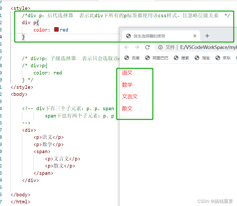Select the 派生选择器的使用 browser tab
This screenshot has height=206, width=237.
161,36
